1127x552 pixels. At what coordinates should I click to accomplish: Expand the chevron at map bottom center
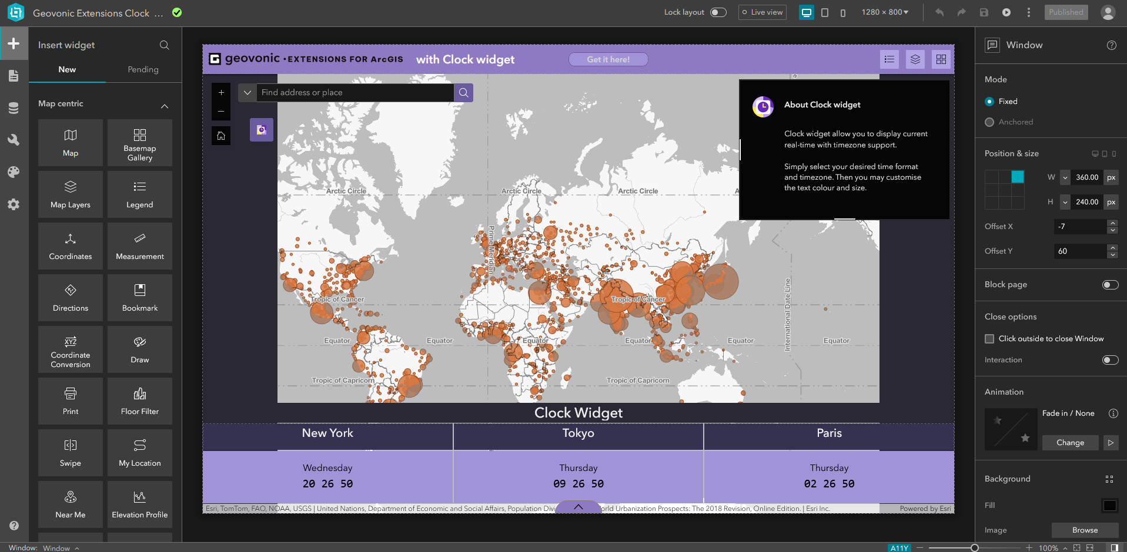tap(578, 507)
